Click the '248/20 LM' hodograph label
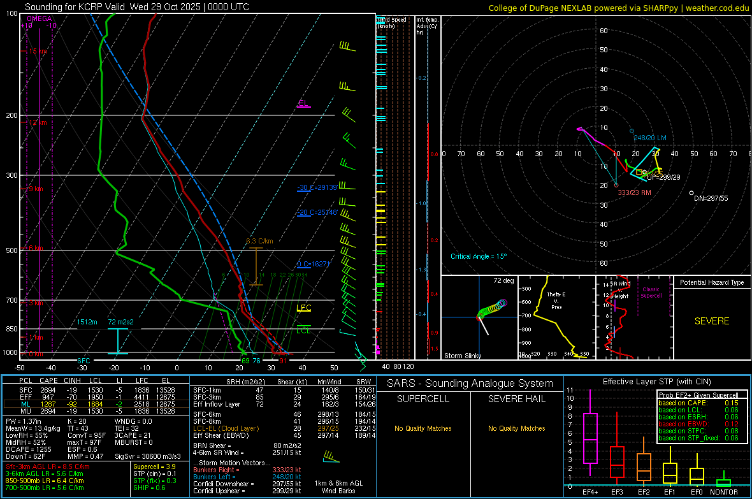Screen dimensions: 752x499 tap(650, 138)
